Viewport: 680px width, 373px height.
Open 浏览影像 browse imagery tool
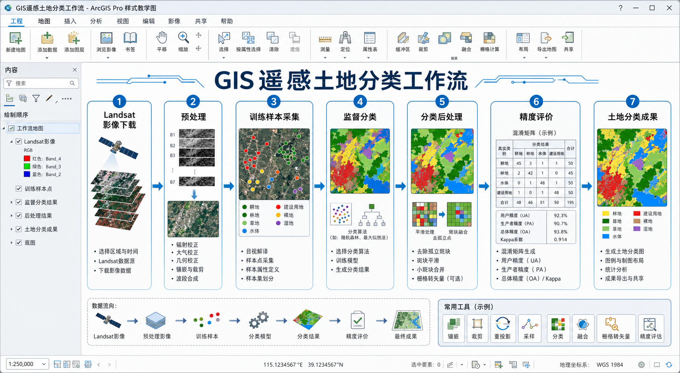click(106, 38)
